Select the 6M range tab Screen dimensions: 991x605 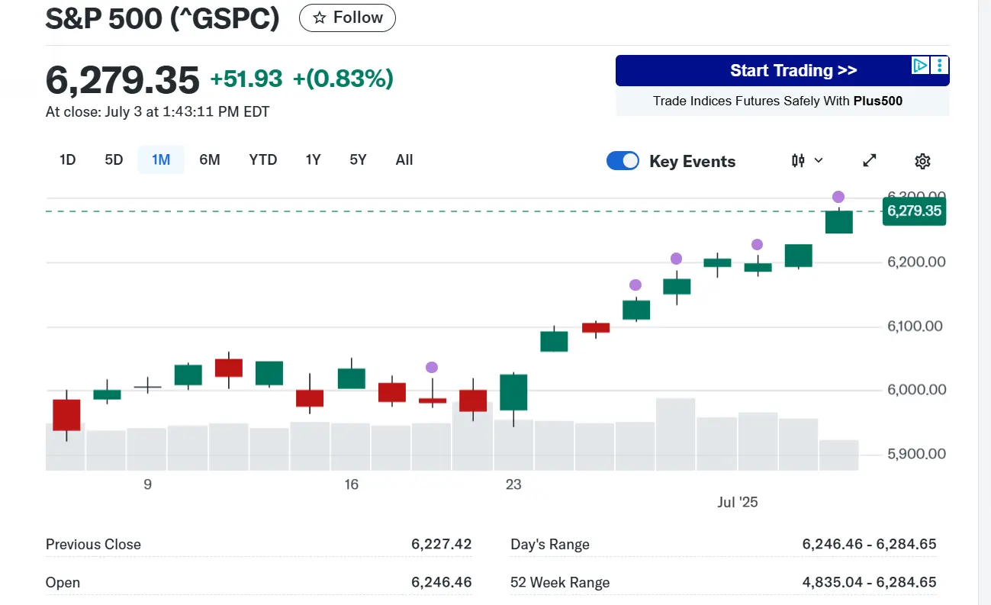210,160
